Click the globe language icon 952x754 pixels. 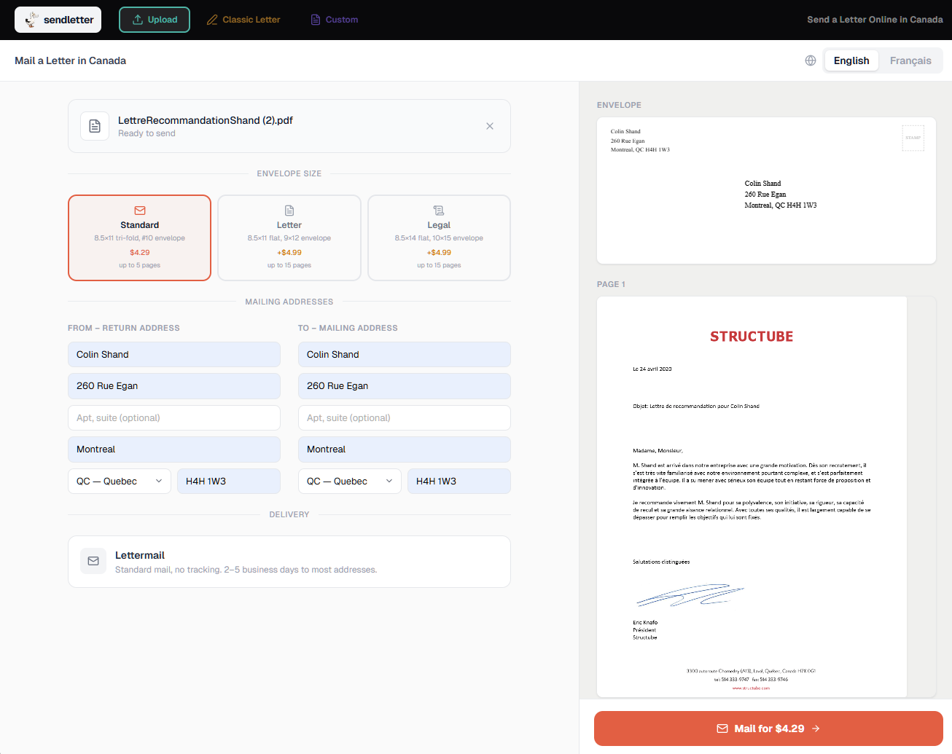[811, 60]
